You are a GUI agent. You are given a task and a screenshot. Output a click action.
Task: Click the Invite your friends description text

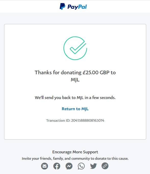[x=75, y=158]
